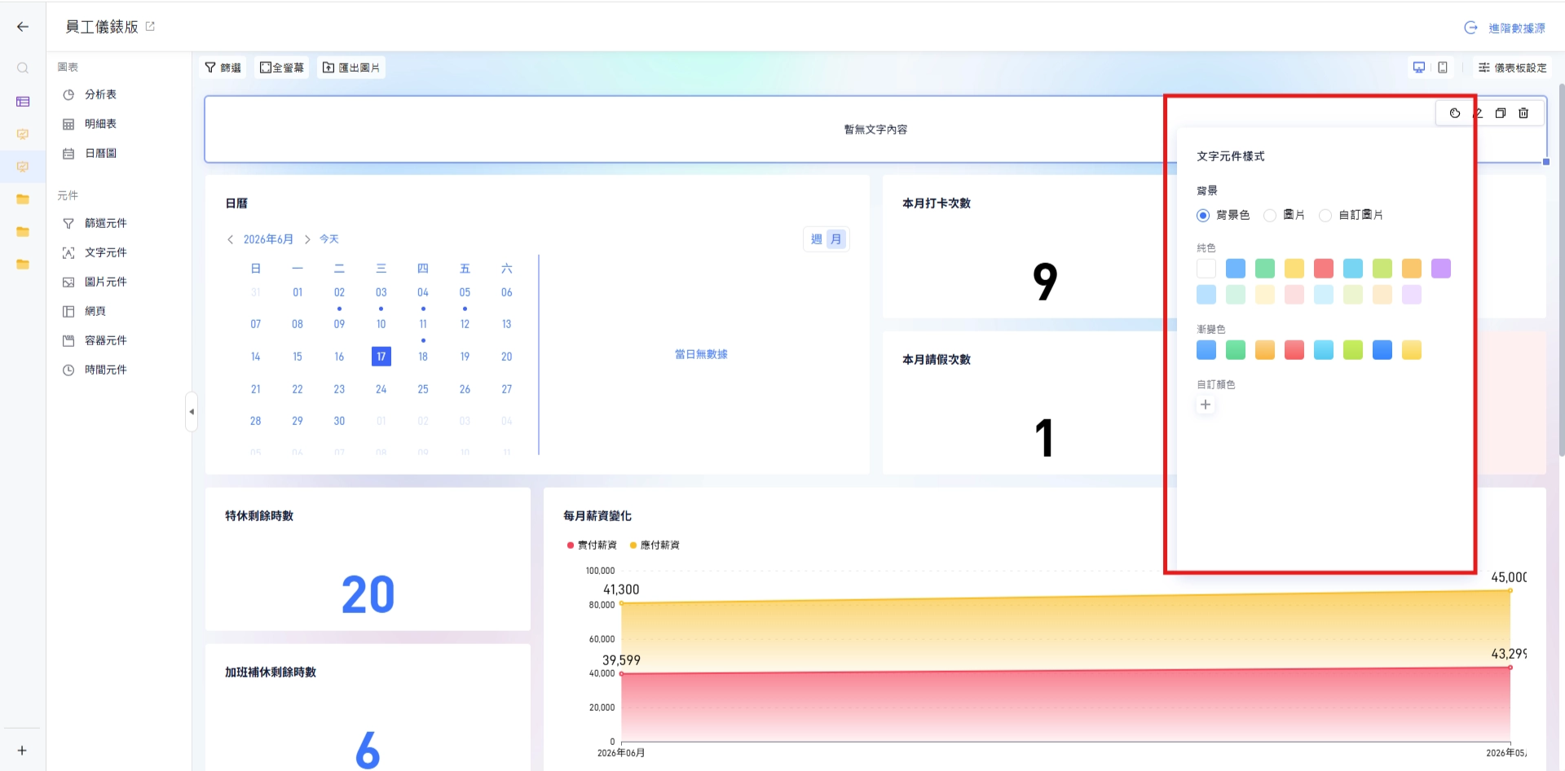
Task: Select calendar date 25
Action: pos(423,389)
